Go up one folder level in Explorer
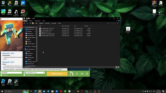Viewport: 166px width, 93px height. tap(31, 23)
